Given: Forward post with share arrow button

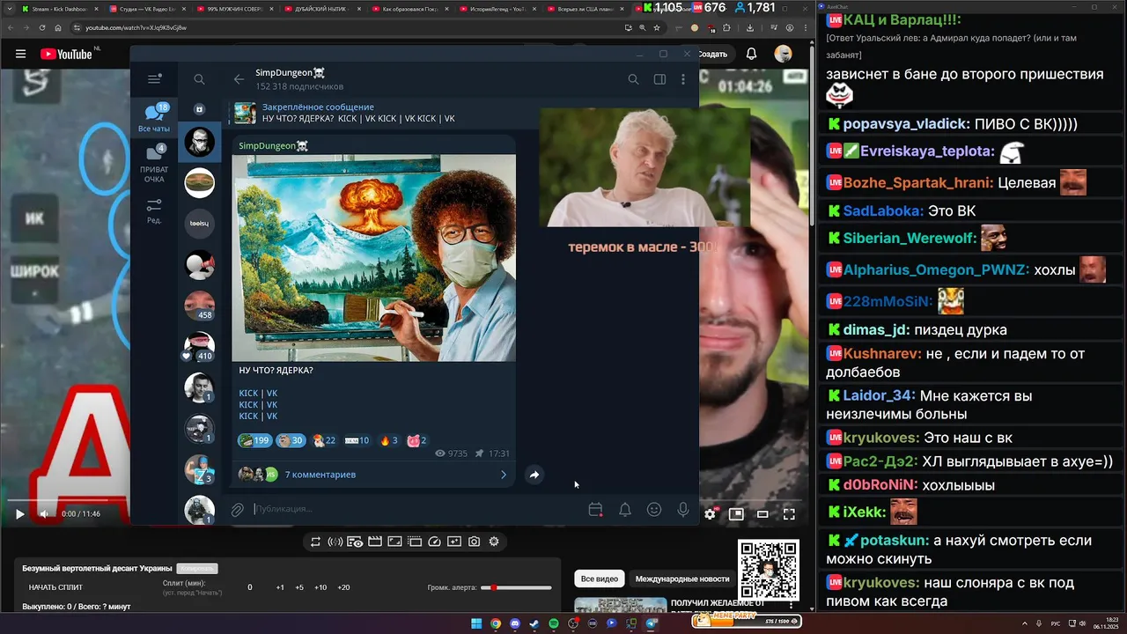Looking at the screenshot, I should point(534,475).
